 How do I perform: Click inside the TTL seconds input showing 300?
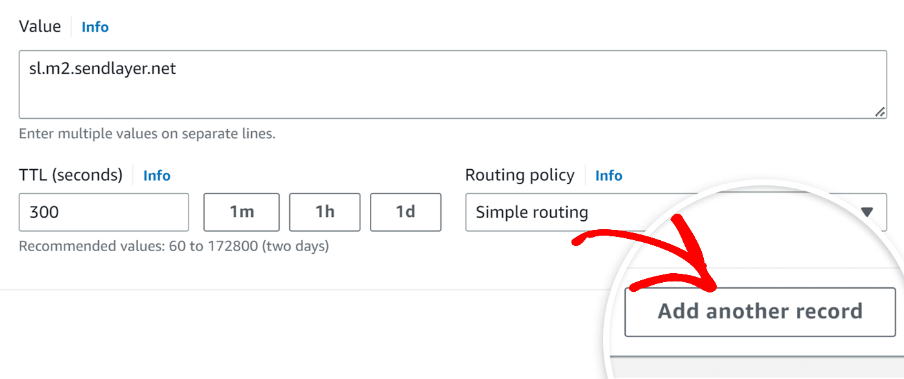coord(103,212)
